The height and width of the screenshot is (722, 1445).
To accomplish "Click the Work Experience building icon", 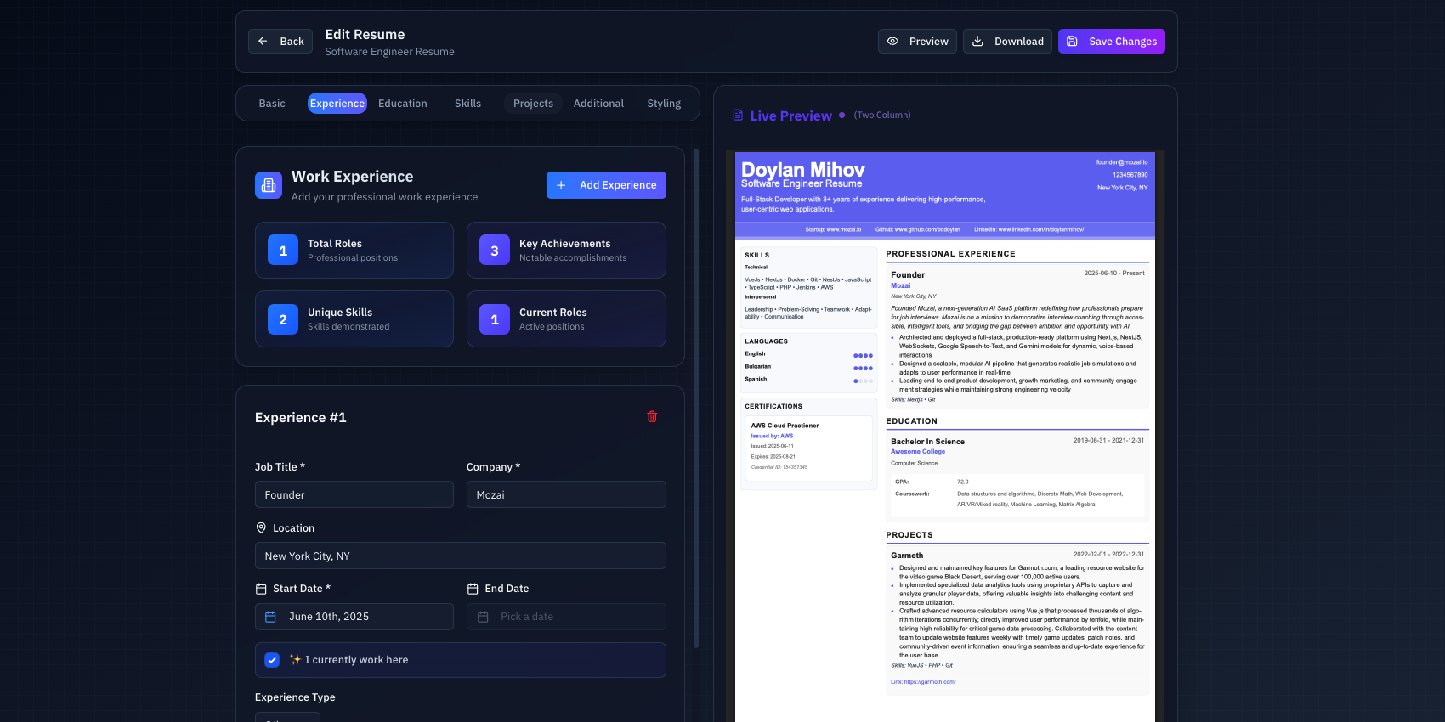I will pos(269,185).
